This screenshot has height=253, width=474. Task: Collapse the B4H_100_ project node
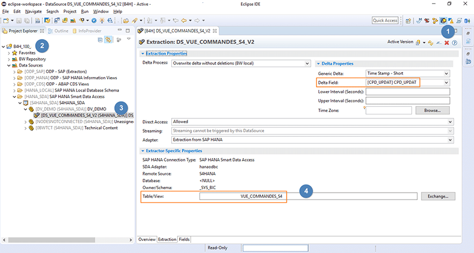(3, 47)
